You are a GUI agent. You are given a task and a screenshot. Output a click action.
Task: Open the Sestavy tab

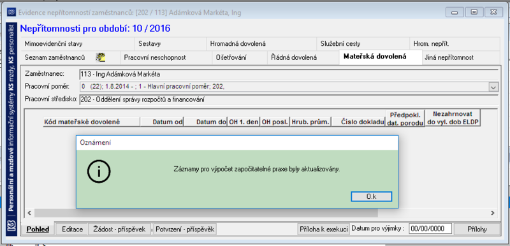170,44
